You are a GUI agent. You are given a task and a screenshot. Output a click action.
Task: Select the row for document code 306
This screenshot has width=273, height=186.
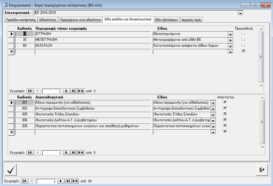click(x=11, y=120)
